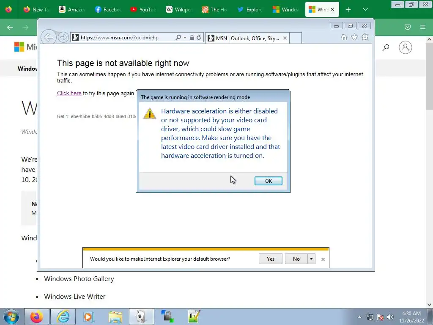Open Firefox list all tabs chevron

click(365, 9)
